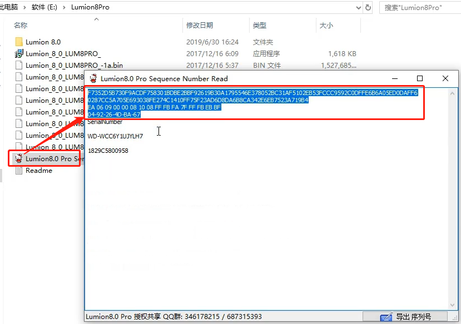Screen dimensions: 461x324
Task: Click the Lumion_8_0_LUM8PRO_ application installer icon
Action: (x=19, y=53)
